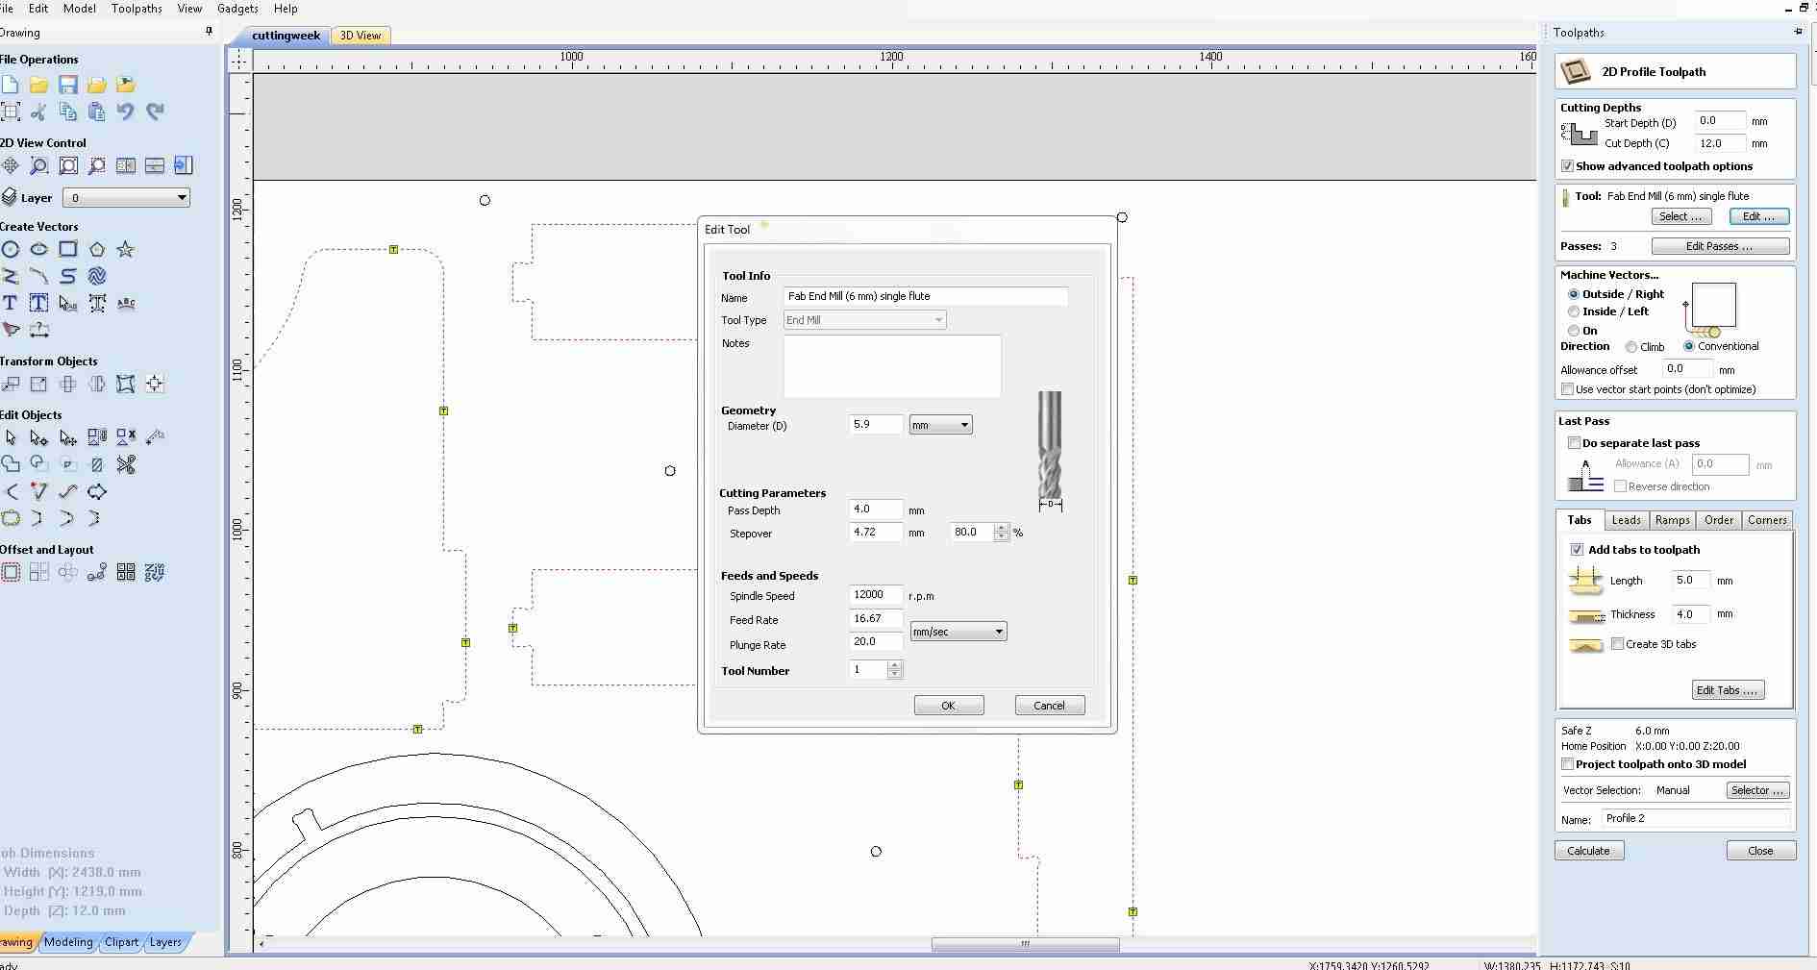
Task: Select the ABC text on curve tool
Action: [125, 303]
